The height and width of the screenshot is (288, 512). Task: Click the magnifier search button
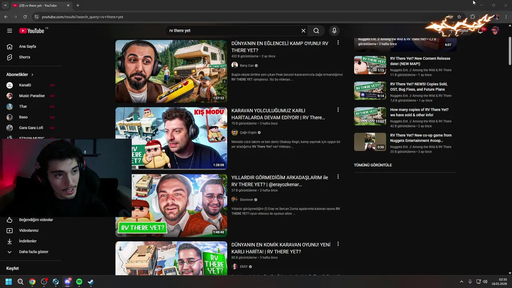click(316, 31)
